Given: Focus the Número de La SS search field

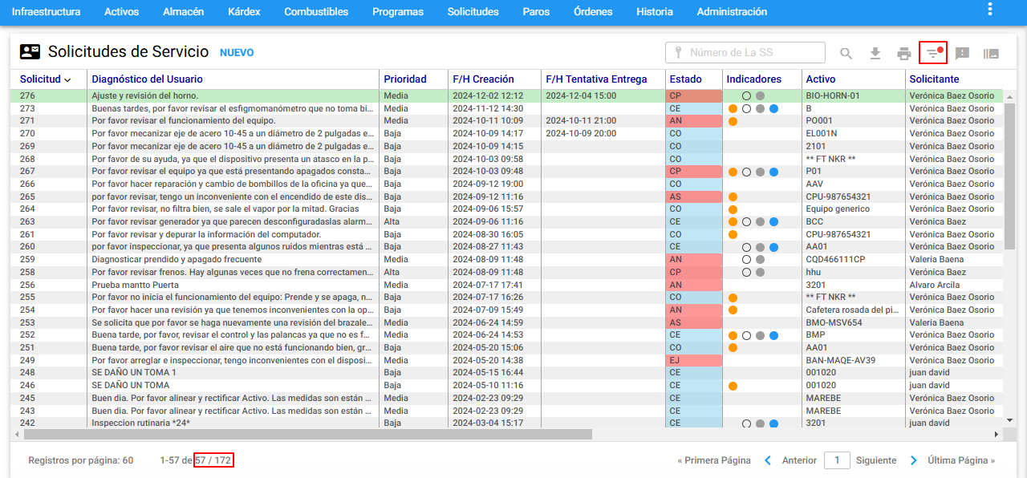Looking at the screenshot, I should coord(745,53).
